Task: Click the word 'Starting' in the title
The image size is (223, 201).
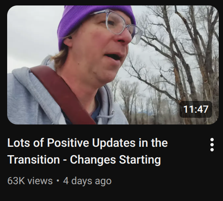Action: tap(140, 160)
